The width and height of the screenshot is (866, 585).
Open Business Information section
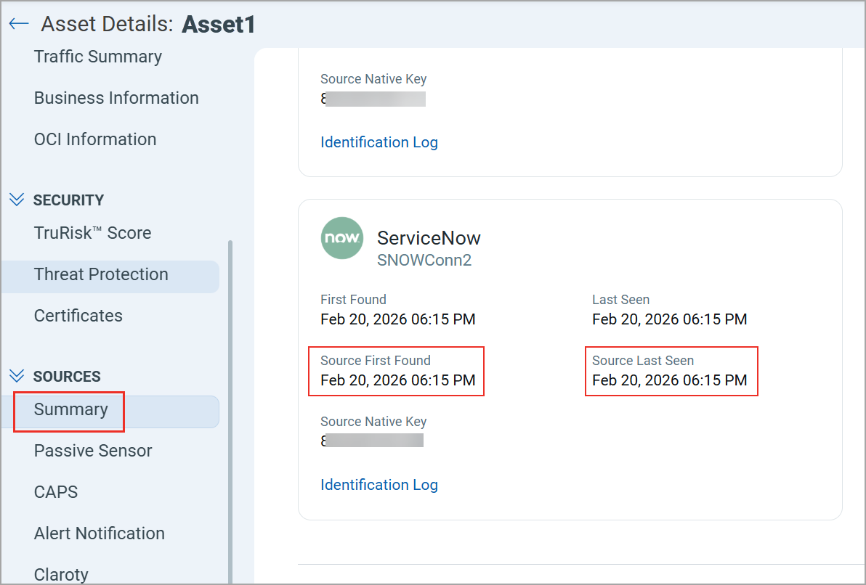(x=116, y=98)
